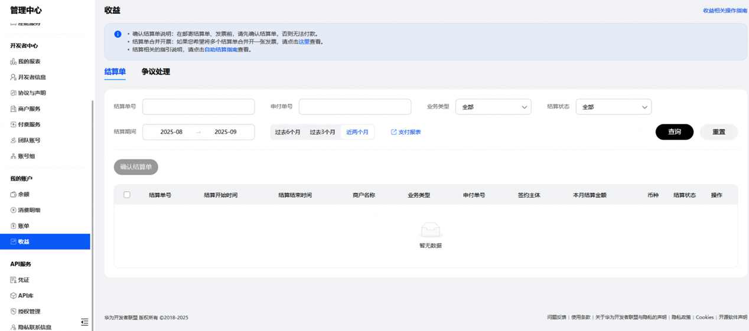Collapse the sidebar using the bottom toggle icon
The image size is (749, 331).
click(84, 322)
